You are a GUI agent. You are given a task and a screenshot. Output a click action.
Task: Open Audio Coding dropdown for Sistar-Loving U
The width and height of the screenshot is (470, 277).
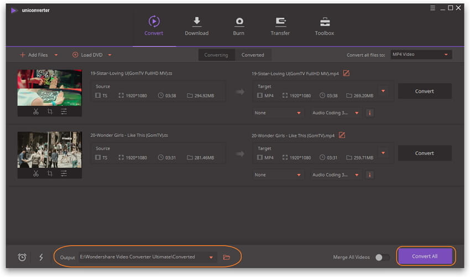pyautogui.click(x=336, y=113)
